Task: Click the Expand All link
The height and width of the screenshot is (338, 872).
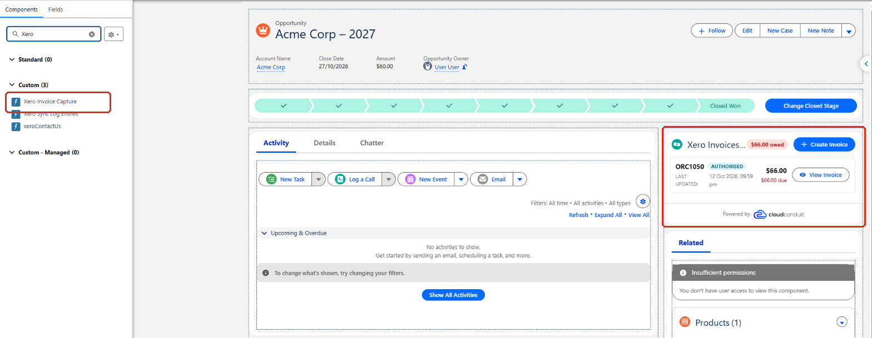Action: [x=608, y=215]
